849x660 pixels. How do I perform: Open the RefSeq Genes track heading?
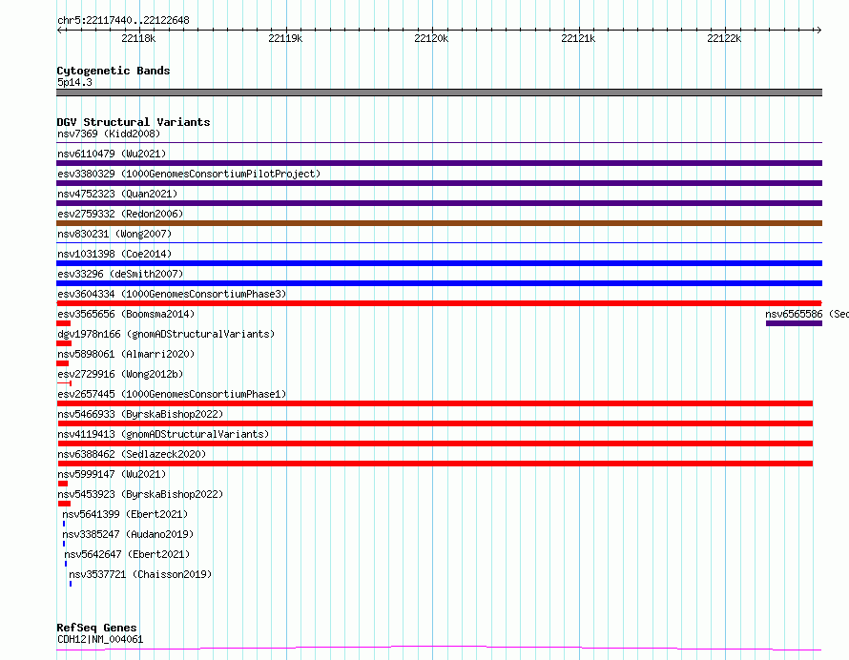96,628
